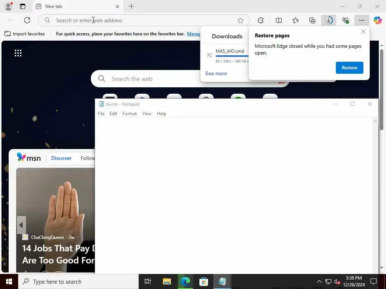Open the Collections icon
Image resolution: width=386 pixels, height=289 pixels.
[x=312, y=20]
